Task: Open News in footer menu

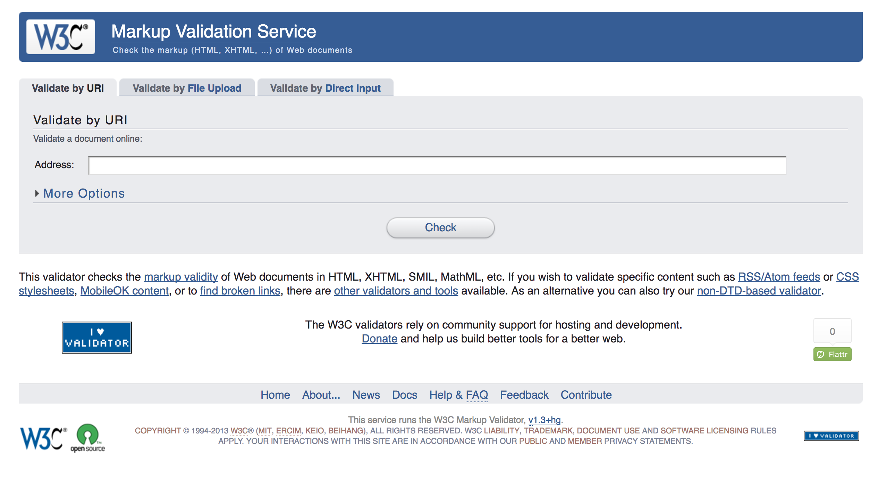Action: point(366,395)
